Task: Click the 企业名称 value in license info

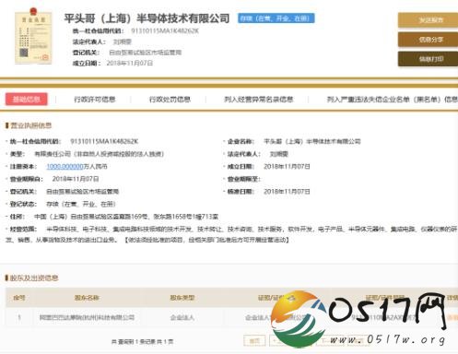Action: pos(312,141)
